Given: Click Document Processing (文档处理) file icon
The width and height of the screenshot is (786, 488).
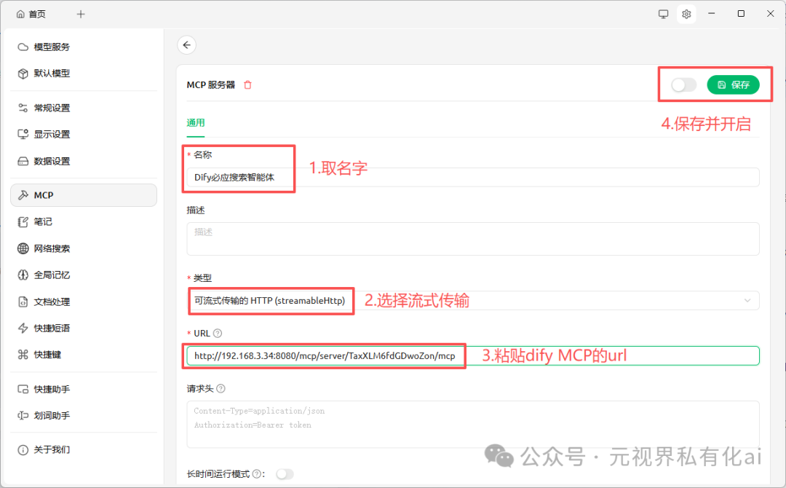Looking at the screenshot, I should point(23,302).
